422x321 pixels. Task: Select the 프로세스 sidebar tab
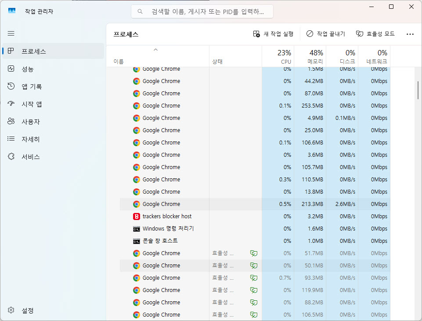point(53,51)
